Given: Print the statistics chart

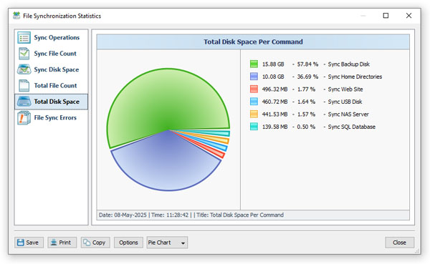Looking at the screenshot, I should tap(62, 243).
